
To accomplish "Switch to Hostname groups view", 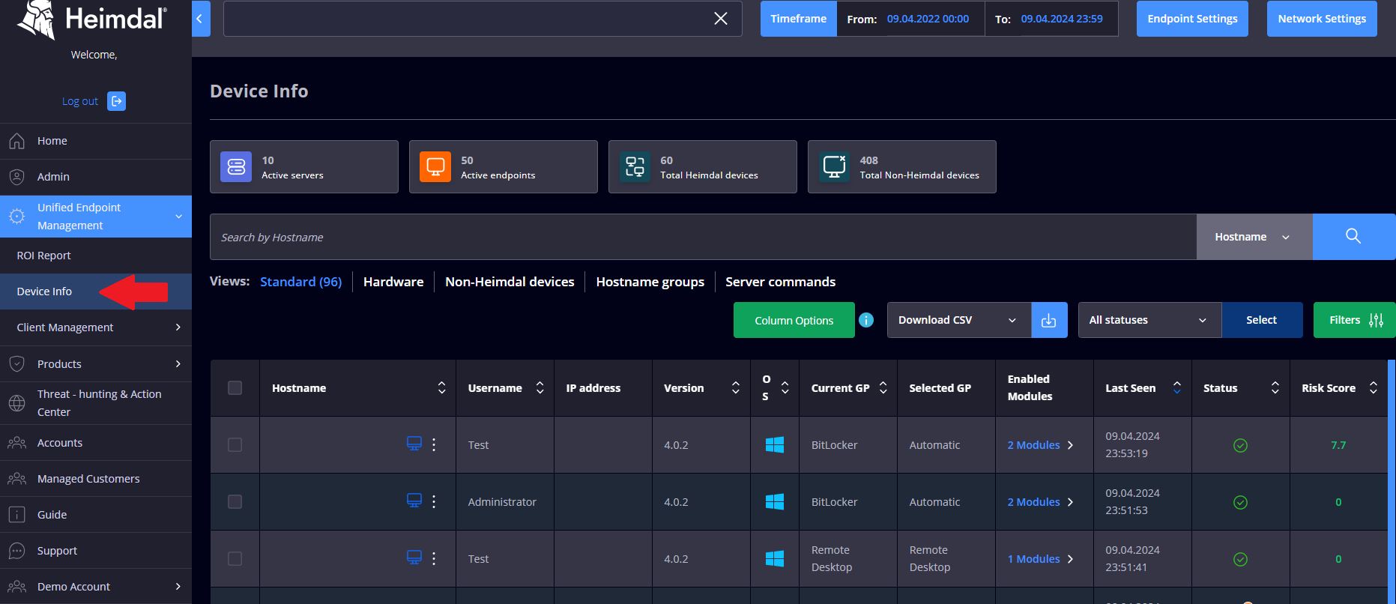I will 650,282.
